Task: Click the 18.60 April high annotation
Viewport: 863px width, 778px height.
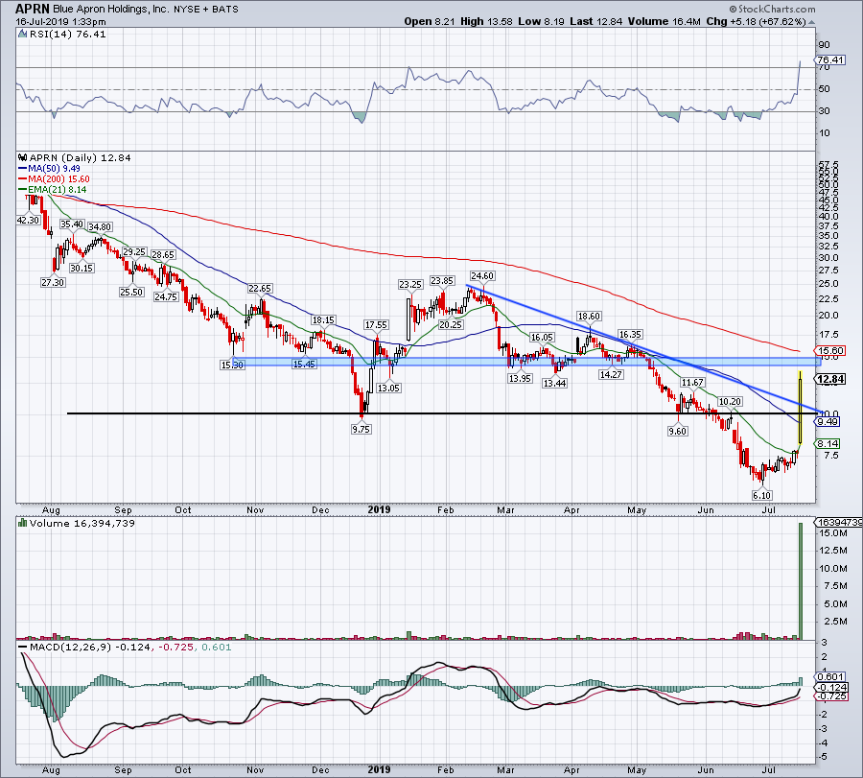Action: [589, 316]
